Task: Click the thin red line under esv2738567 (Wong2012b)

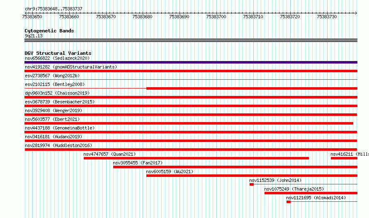Action: (x=191, y=80)
